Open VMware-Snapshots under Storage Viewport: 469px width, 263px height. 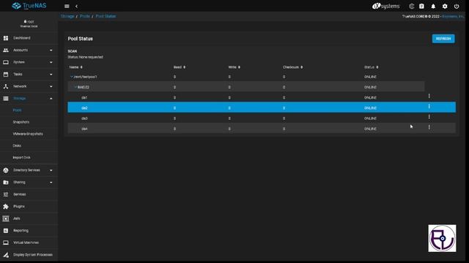pyautogui.click(x=28, y=134)
